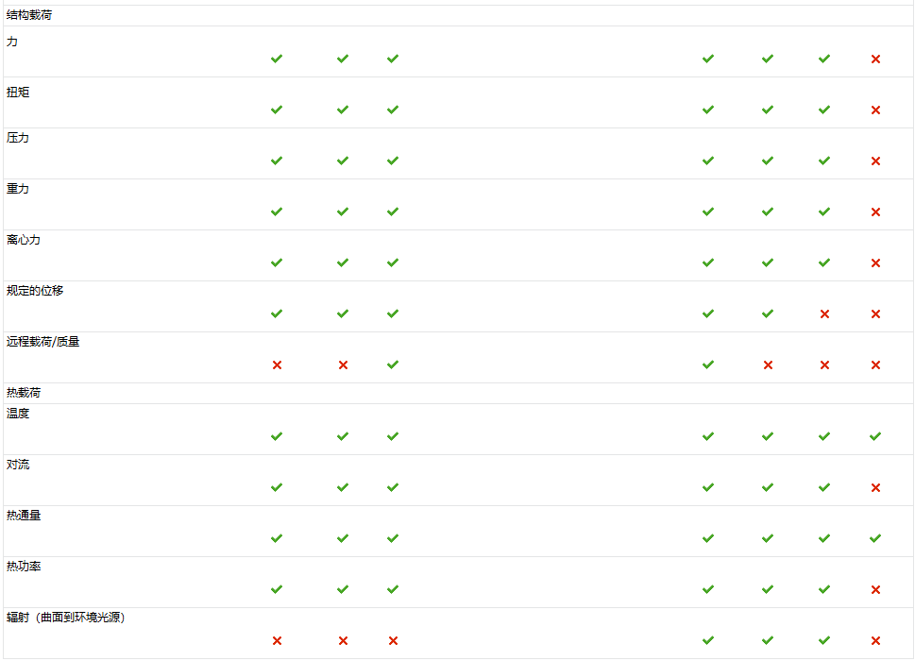Click the 辐射（曲面到环境光源）row label

(x=66, y=618)
